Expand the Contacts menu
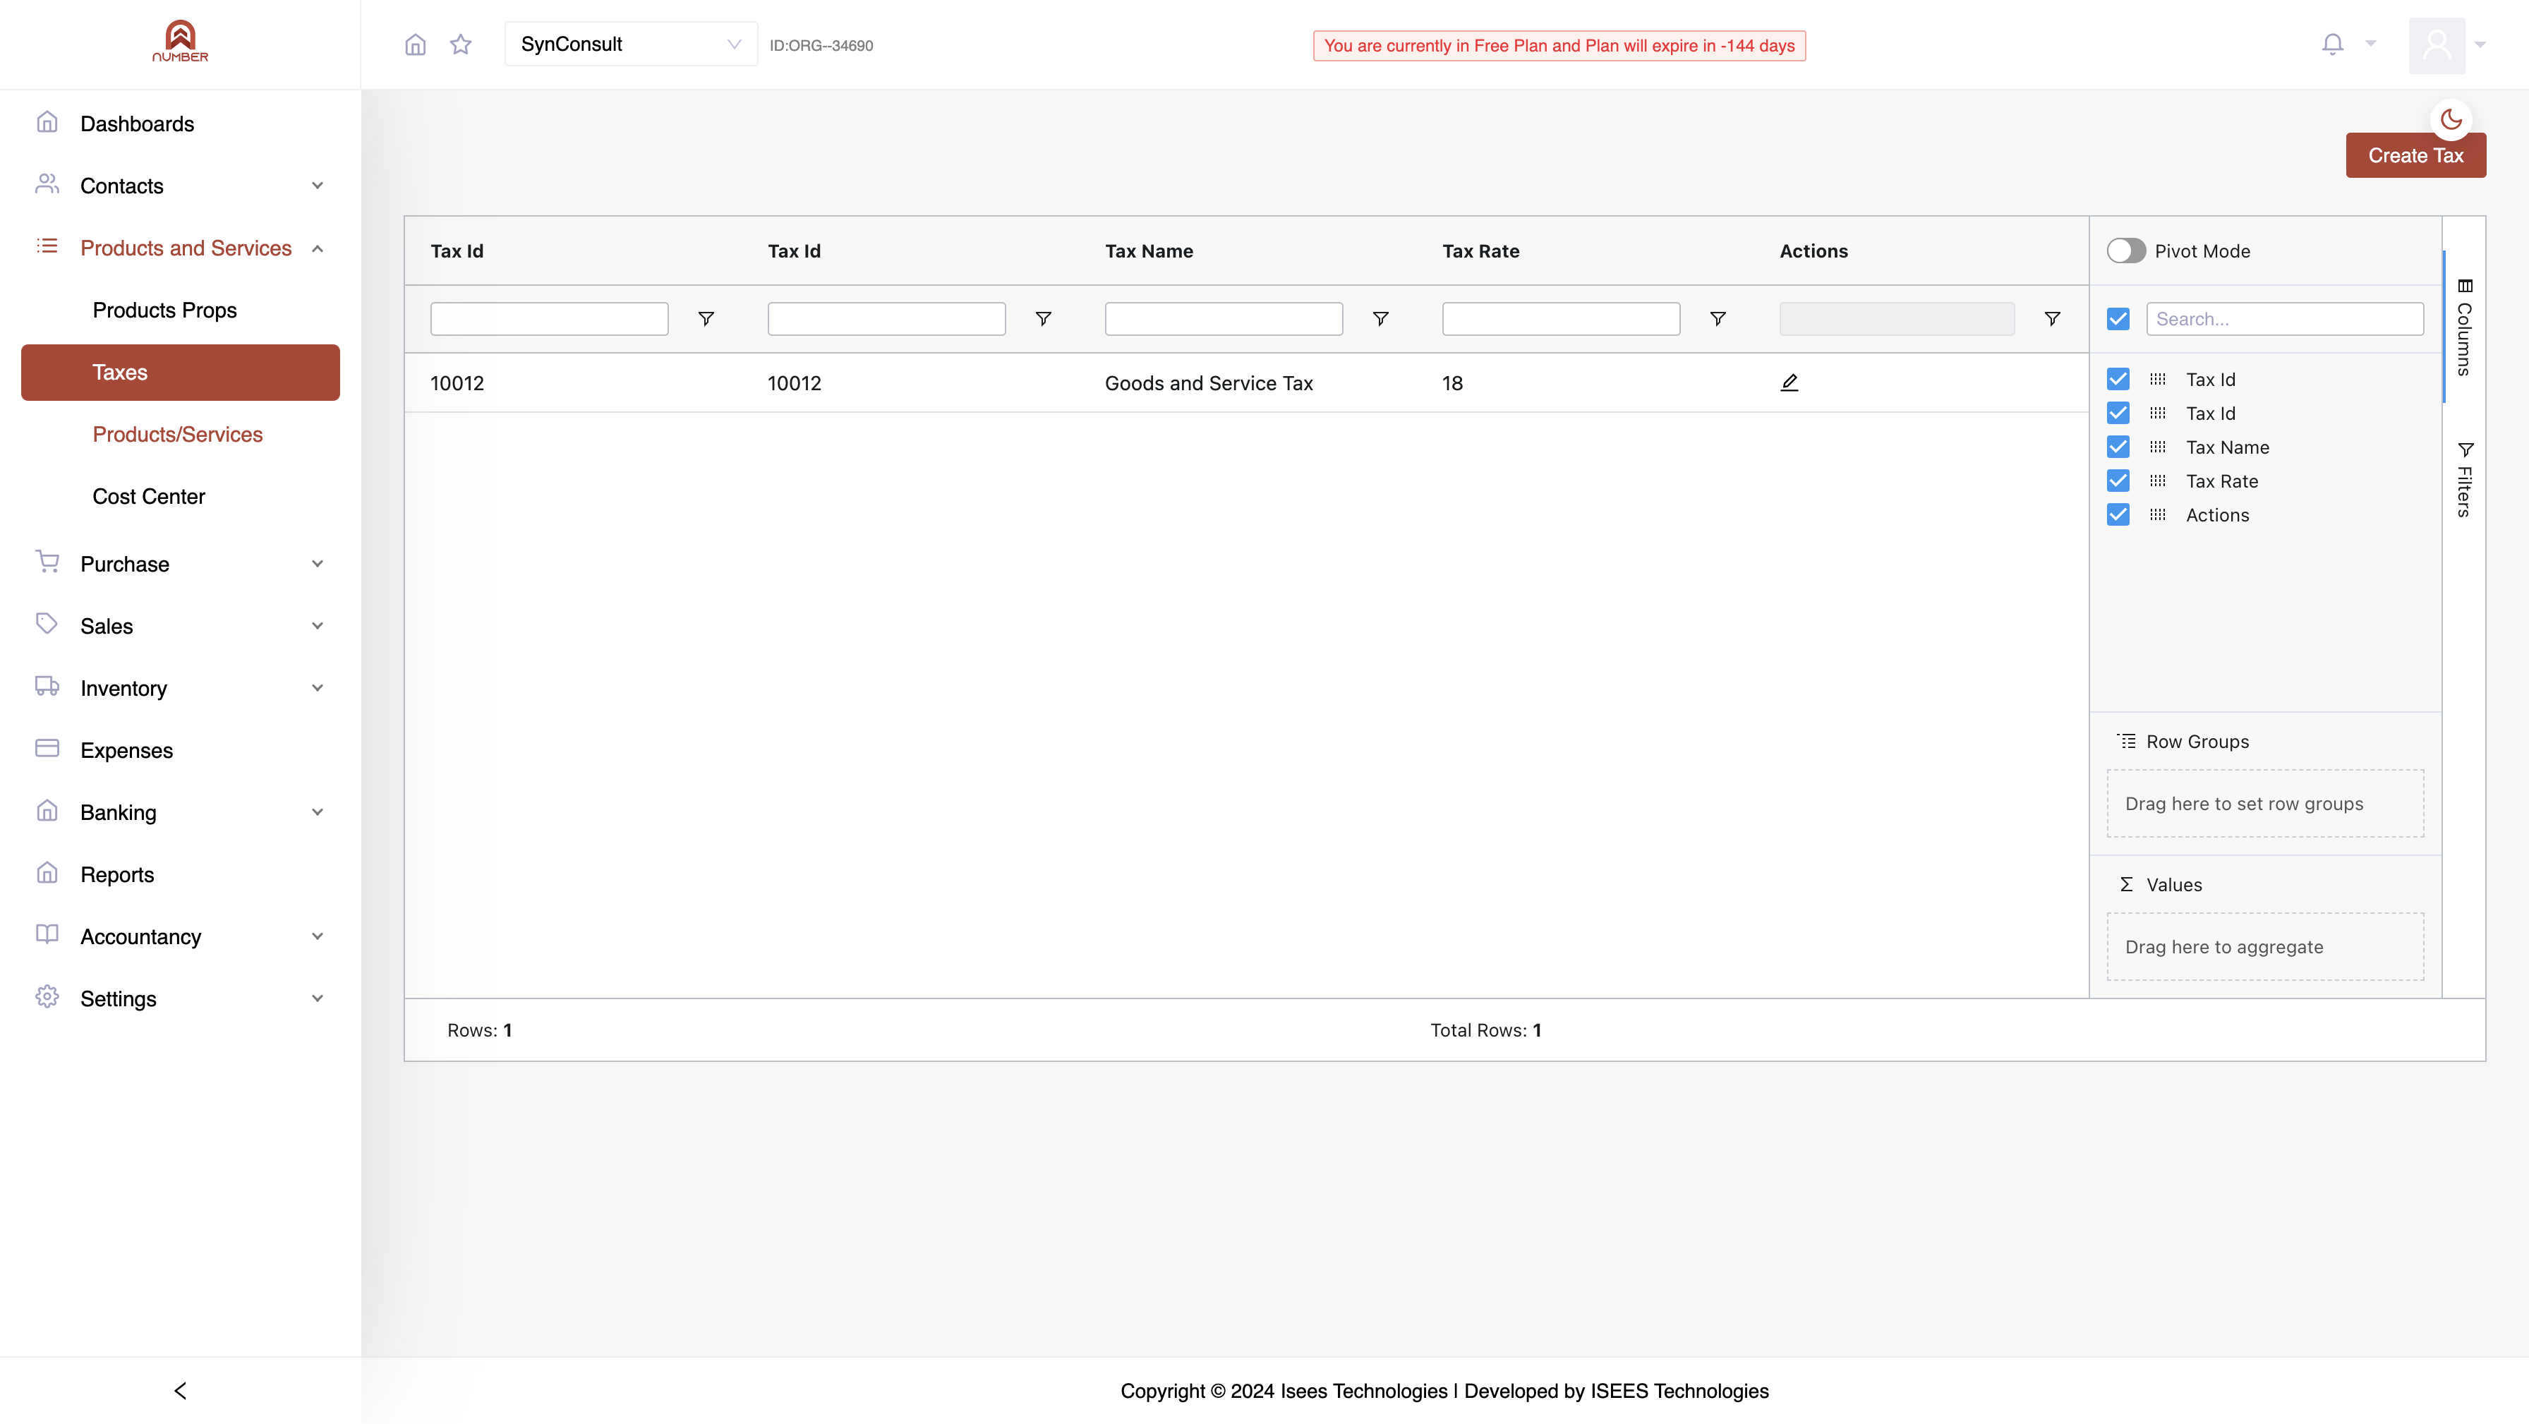This screenshot has width=2529, height=1424. point(180,186)
